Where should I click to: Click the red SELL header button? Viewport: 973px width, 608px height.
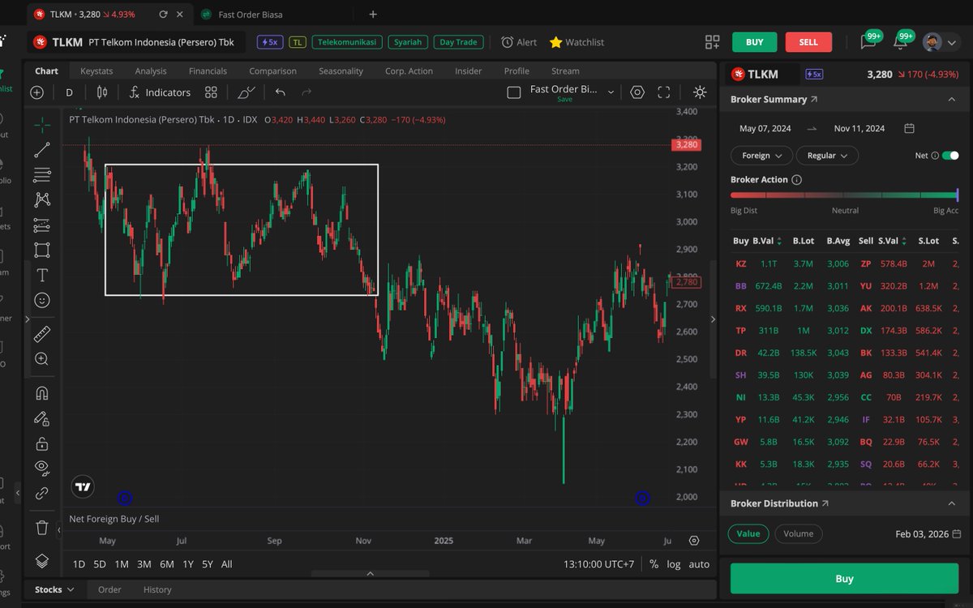pos(808,42)
